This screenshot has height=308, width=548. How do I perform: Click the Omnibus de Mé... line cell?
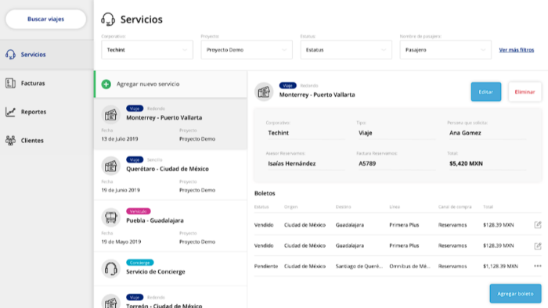[409, 266]
